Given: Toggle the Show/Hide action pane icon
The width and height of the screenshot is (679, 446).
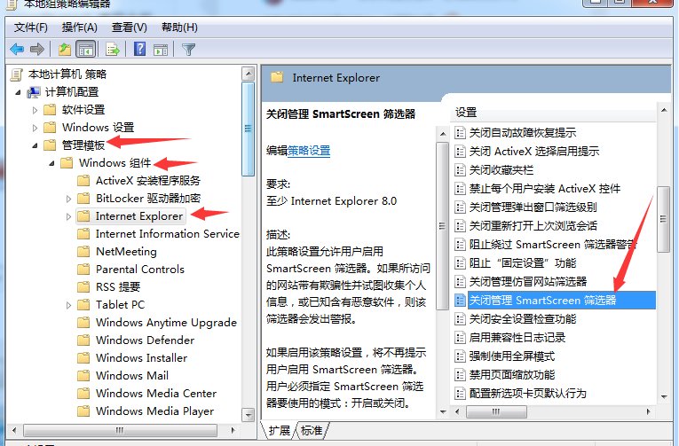Looking at the screenshot, I should coord(161,50).
